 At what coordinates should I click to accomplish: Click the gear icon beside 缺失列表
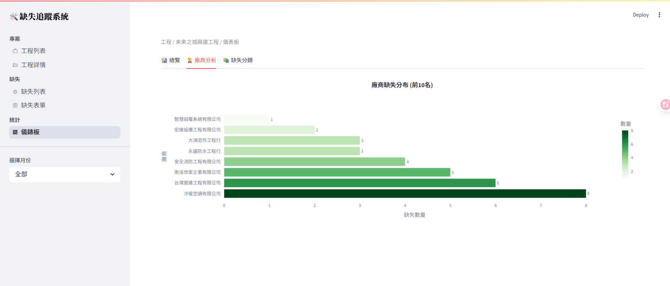click(15, 92)
